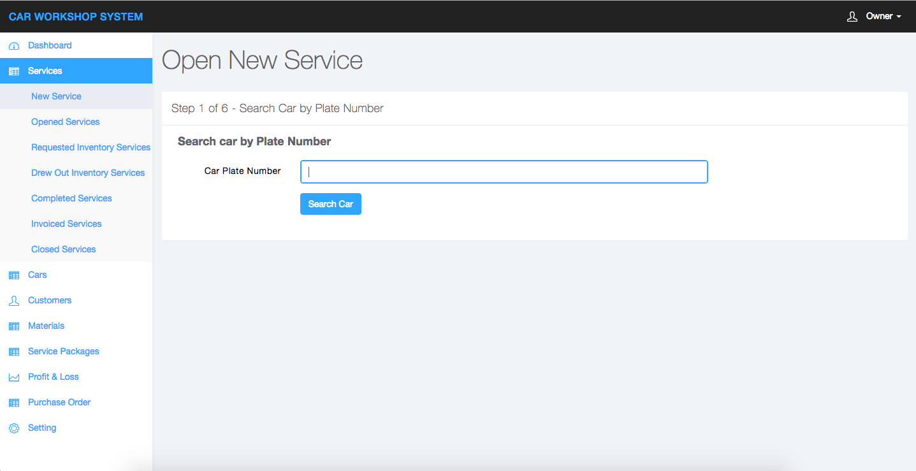Click the Car Workshop System brand link

click(76, 17)
